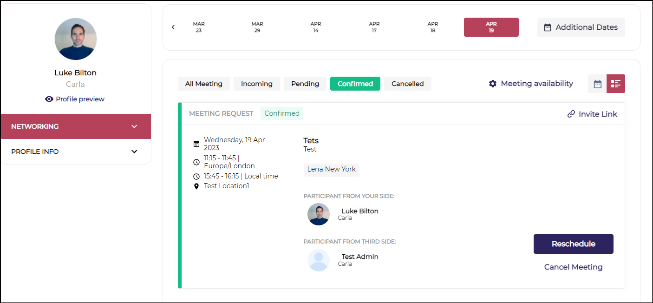The height and width of the screenshot is (303, 653).
Task: Select the APR 18 date
Action: pos(433,27)
